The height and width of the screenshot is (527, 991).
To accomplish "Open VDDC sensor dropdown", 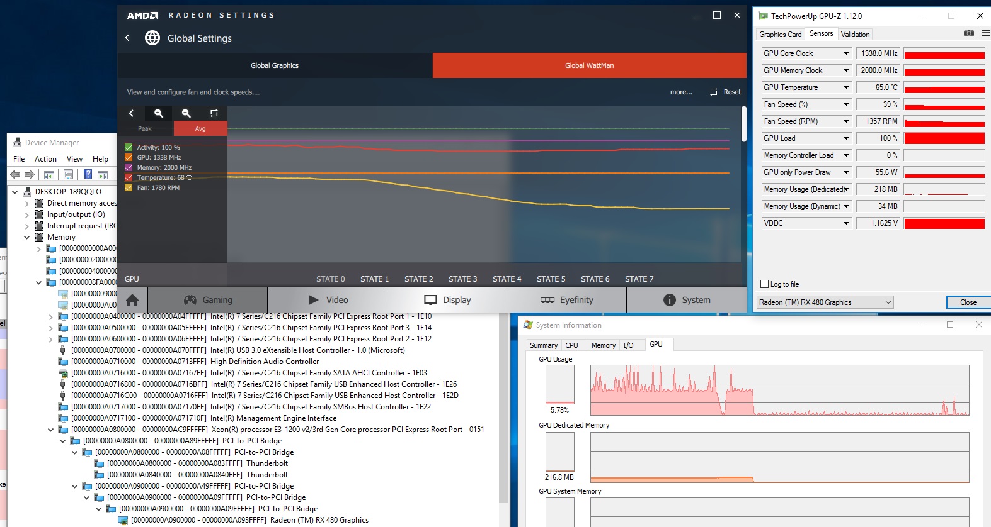I will tap(846, 223).
